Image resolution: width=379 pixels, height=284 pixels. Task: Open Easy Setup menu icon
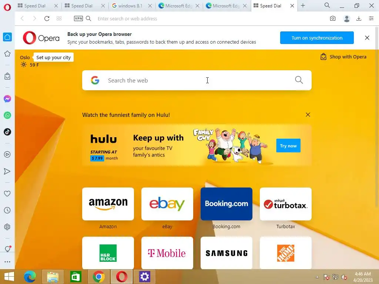[x=371, y=18]
